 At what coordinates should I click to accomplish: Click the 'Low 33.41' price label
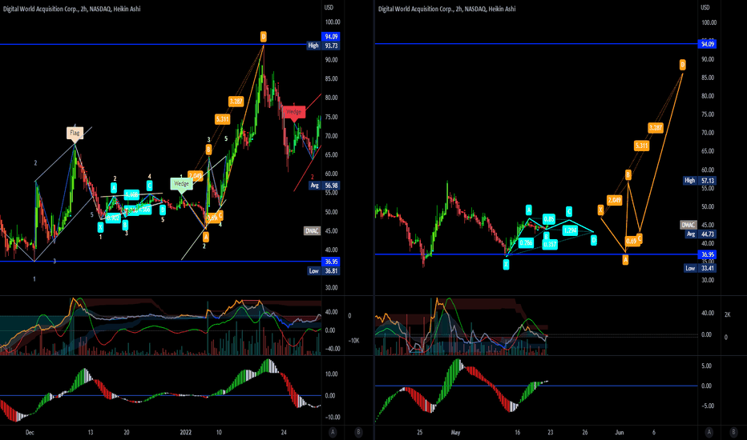point(700,268)
